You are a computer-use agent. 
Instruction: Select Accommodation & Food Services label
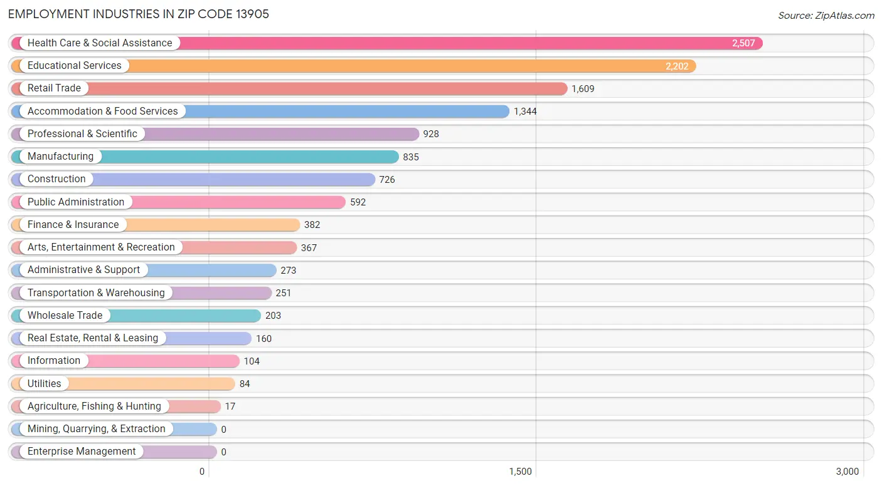coord(103,111)
